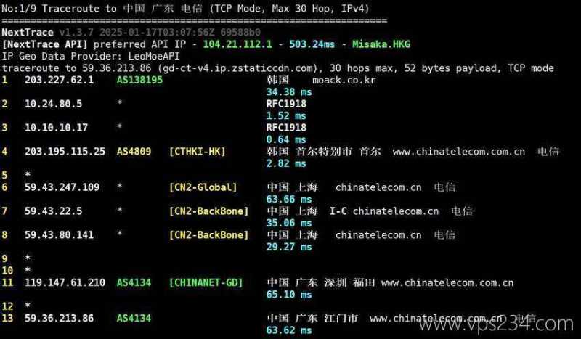The height and width of the screenshot is (339, 581).
Task: Click the Misaka.HKG node name
Action: tap(381, 44)
